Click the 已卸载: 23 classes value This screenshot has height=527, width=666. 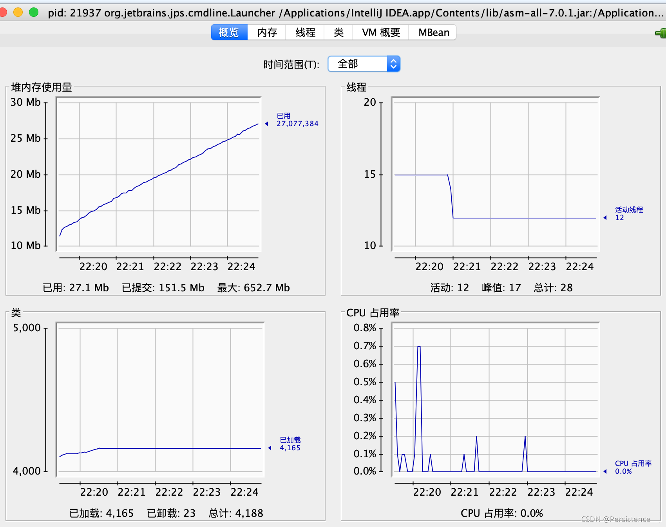click(171, 513)
